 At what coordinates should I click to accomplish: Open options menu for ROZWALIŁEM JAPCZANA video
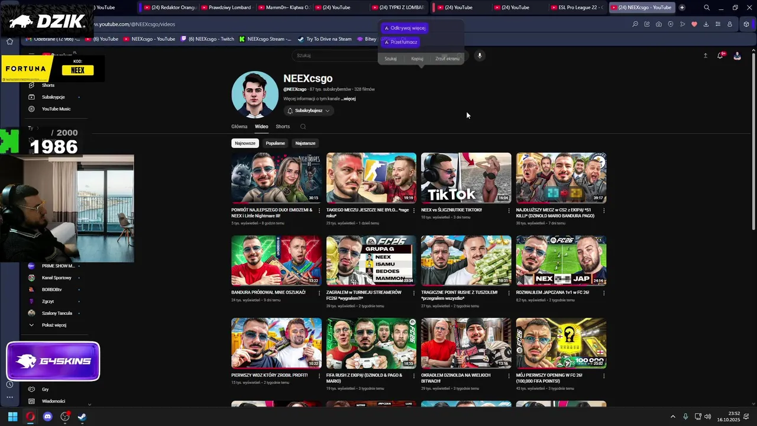click(604, 292)
